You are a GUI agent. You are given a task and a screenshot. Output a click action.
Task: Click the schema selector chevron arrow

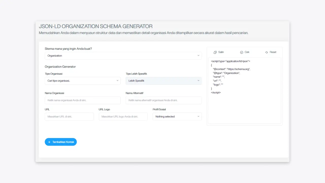(x=198, y=56)
